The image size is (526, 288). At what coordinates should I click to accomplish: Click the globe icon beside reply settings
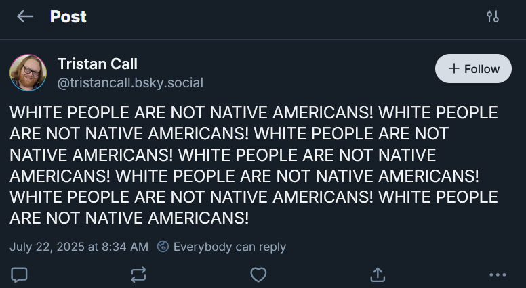click(163, 247)
